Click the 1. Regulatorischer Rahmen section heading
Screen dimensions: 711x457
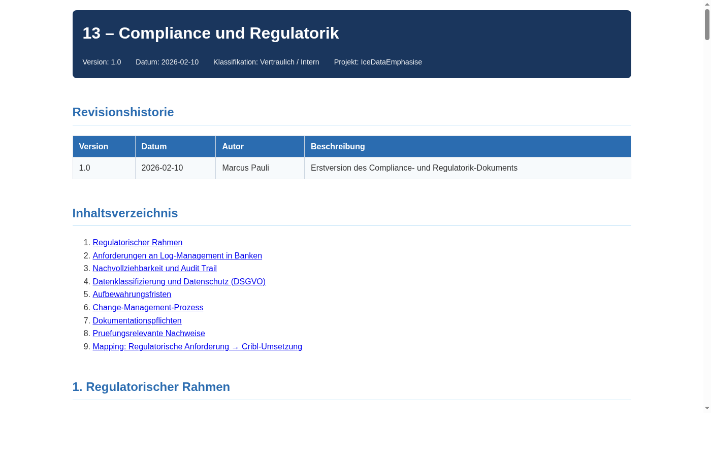pos(151,386)
